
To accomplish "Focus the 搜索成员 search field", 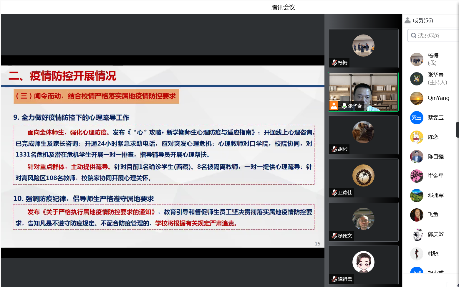I will [436, 35].
